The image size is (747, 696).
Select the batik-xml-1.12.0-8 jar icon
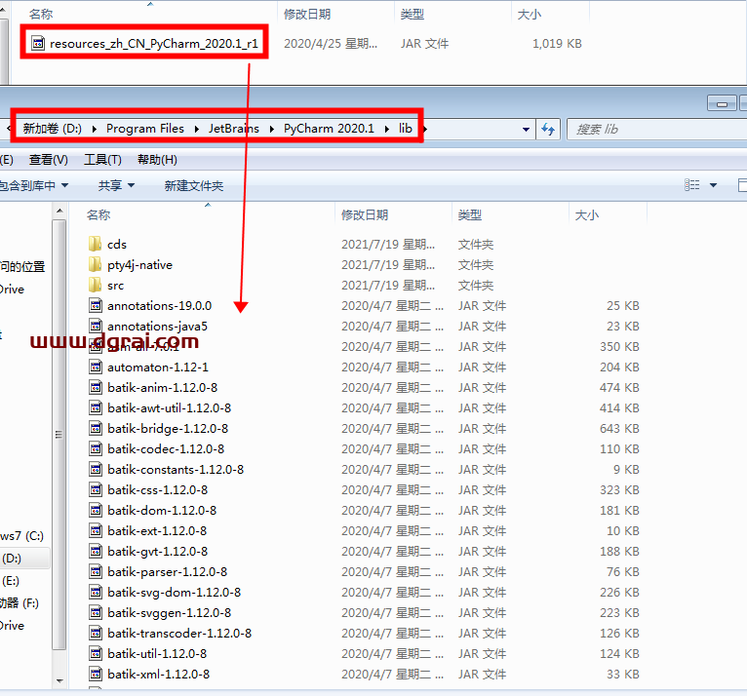(x=96, y=674)
